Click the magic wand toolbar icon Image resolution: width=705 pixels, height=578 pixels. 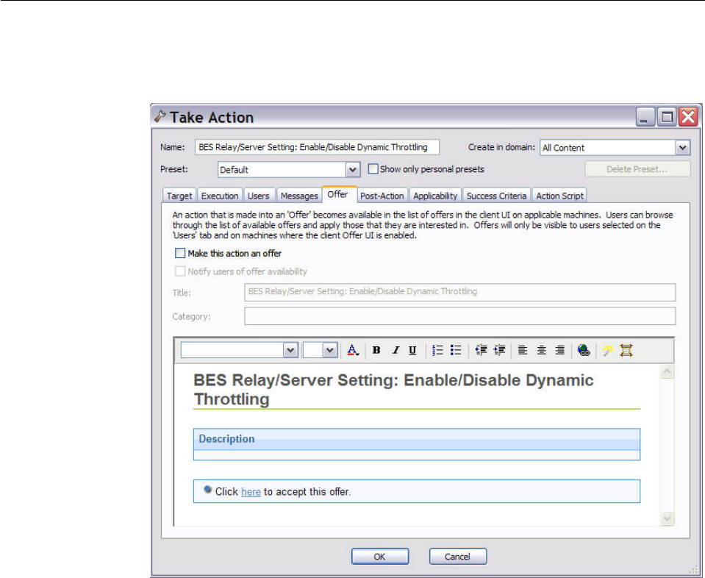tap(608, 350)
